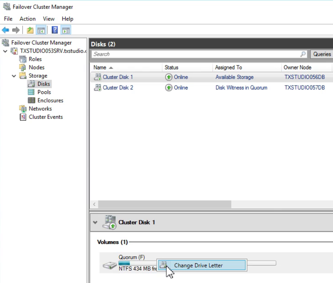Click the TXSTUDIO053SRV cluster icon
333x283 pixels.
click(x=14, y=51)
